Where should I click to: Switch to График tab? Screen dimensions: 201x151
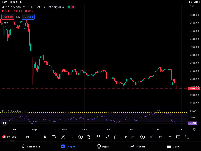tap(68, 147)
